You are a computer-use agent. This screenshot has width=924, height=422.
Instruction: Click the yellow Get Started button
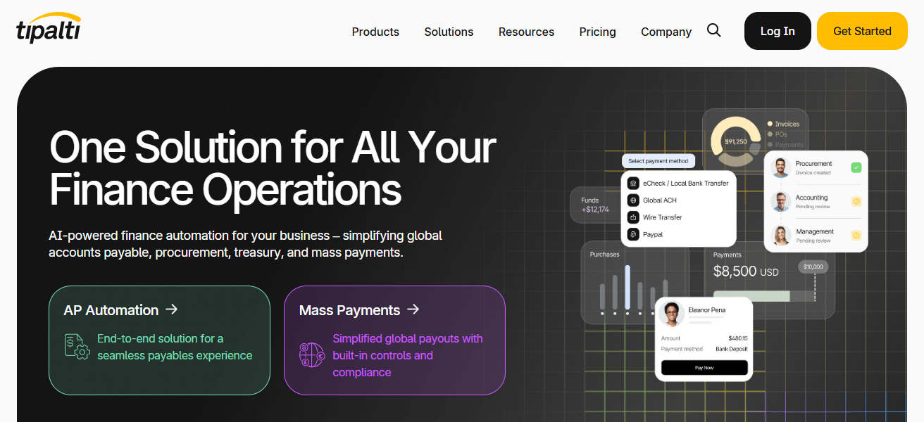click(861, 31)
